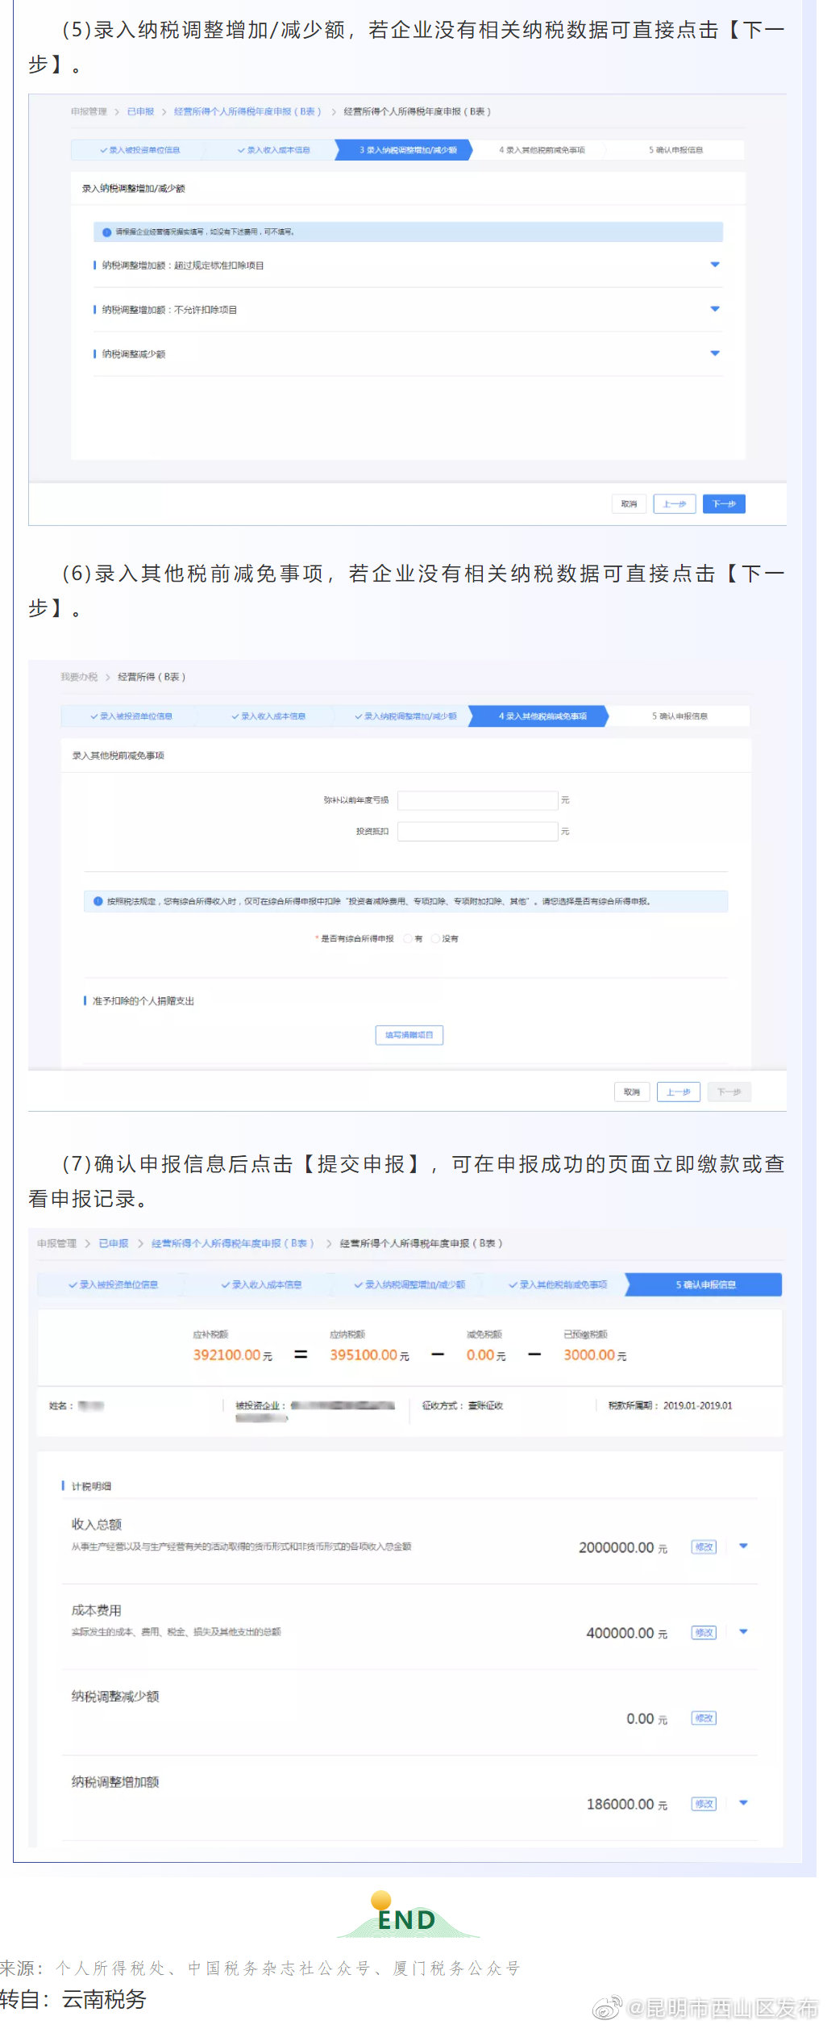Click the info icon beside 按照税法规定 notice

[98, 901]
